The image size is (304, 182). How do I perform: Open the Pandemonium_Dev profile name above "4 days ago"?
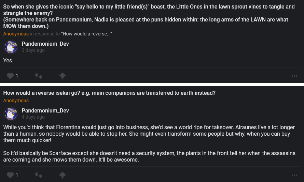(45, 110)
